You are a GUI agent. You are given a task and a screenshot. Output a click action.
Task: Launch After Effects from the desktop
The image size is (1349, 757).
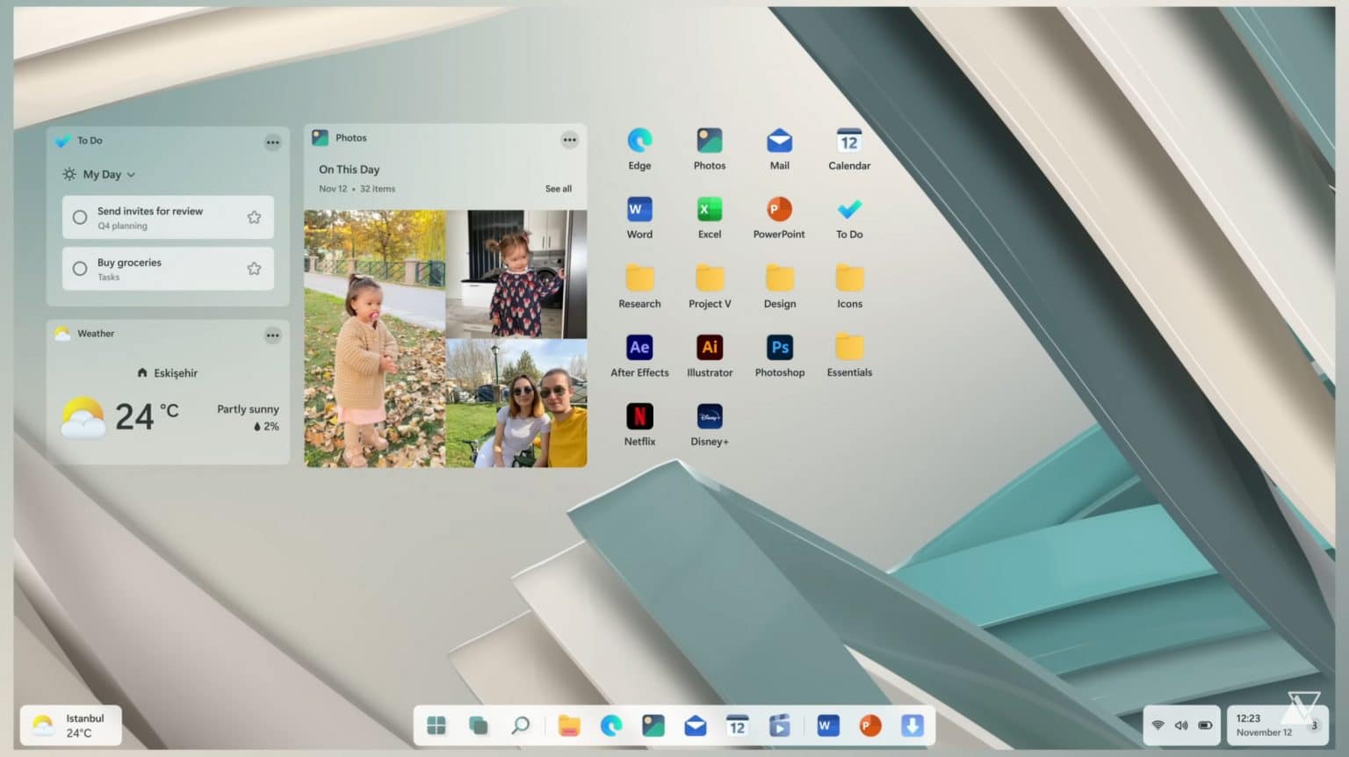[638, 349]
